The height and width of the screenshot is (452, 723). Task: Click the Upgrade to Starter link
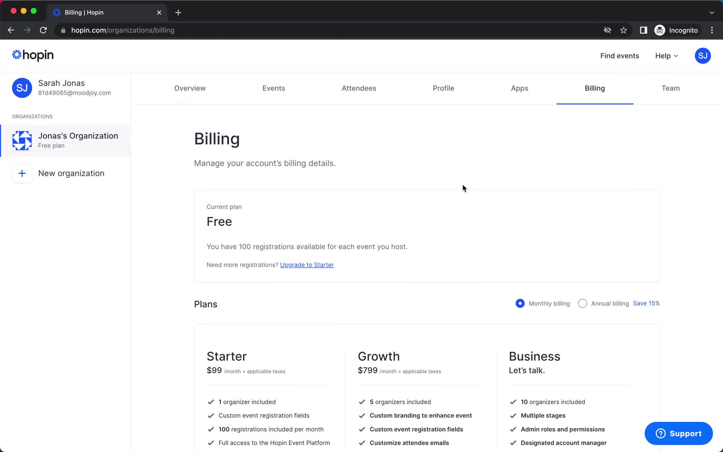point(307,265)
